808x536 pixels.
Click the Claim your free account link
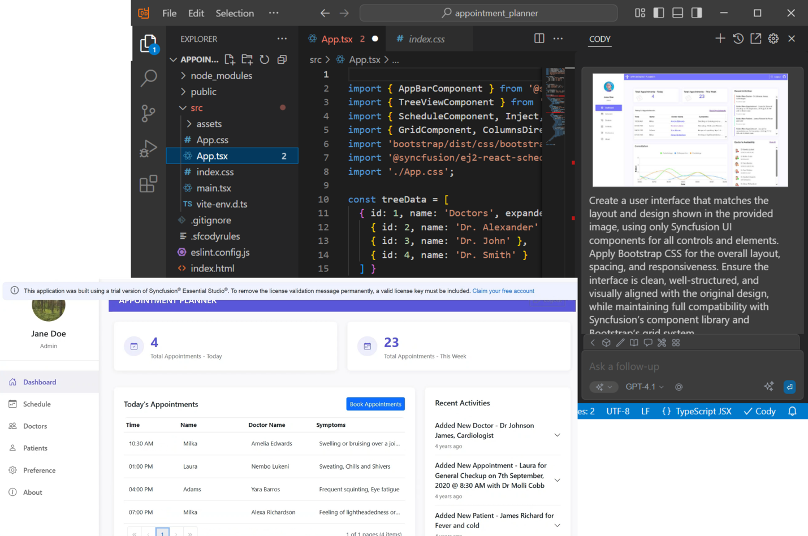tap(503, 291)
